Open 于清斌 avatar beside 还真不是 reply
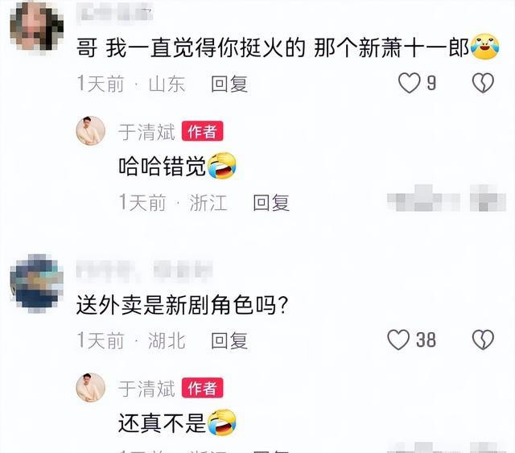The height and width of the screenshot is (453, 515). (91, 387)
